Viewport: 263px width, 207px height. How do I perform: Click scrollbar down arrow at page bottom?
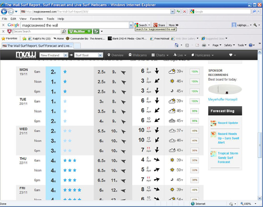pos(260,198)
